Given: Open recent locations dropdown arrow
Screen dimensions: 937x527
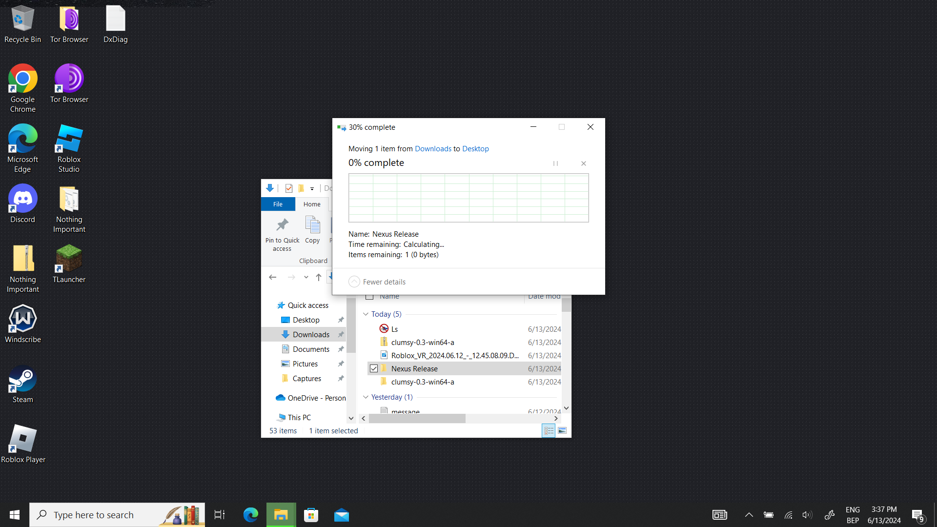Looking at the screenshot, I should pyautogui.click(x=306, y=277).
